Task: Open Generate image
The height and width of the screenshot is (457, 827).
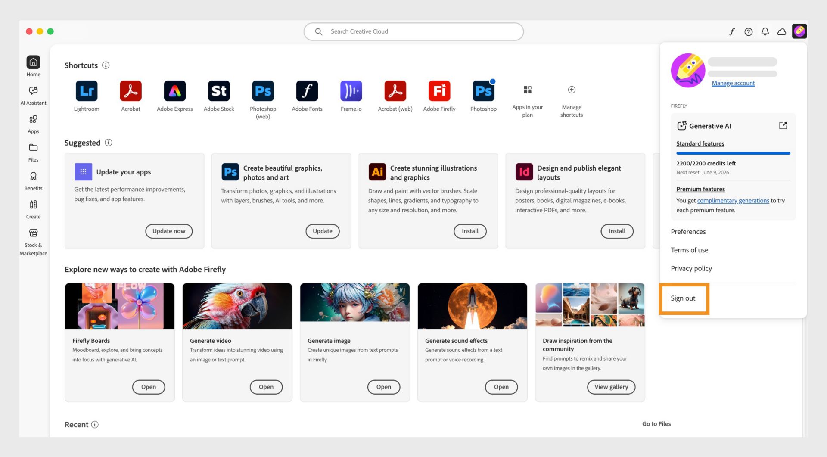Action: tap(384, 387)
